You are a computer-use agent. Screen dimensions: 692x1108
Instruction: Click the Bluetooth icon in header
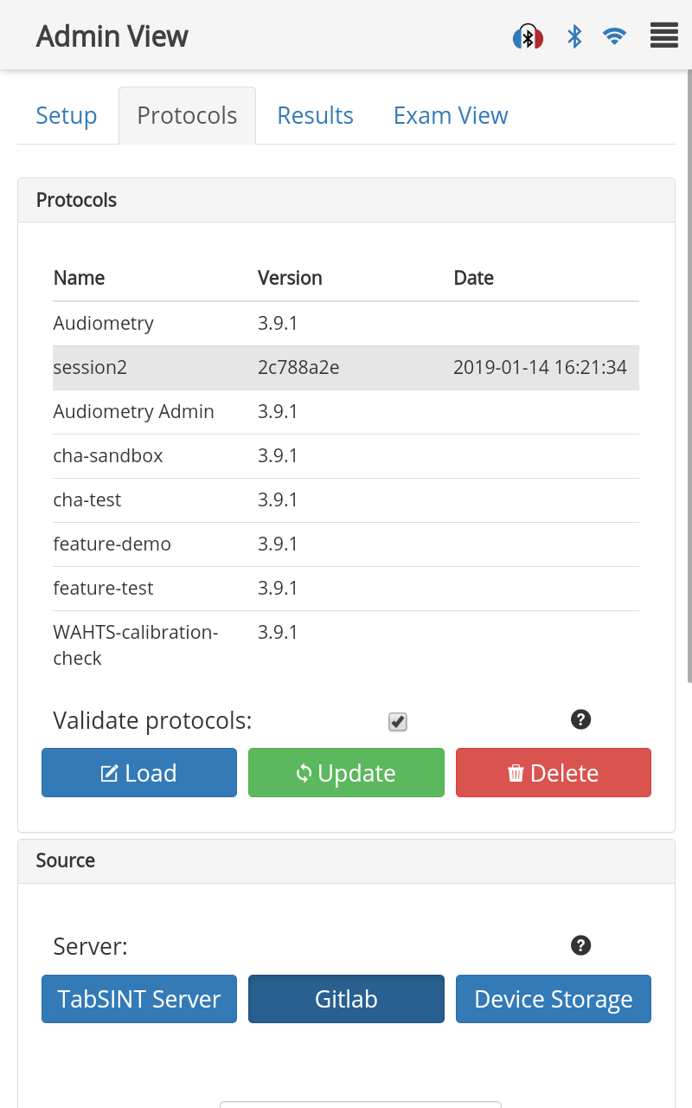(574, 36)
